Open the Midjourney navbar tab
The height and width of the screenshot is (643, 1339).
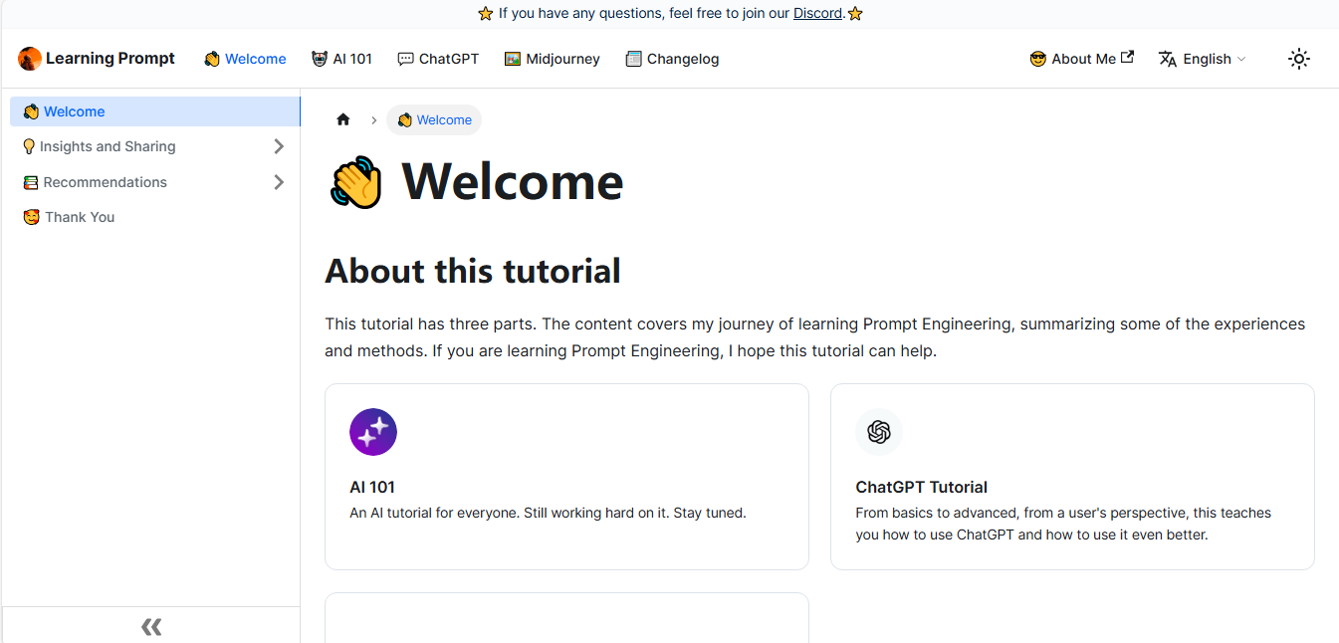553,59
